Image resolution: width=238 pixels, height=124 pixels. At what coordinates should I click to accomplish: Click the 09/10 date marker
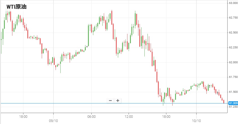(53, 120)
